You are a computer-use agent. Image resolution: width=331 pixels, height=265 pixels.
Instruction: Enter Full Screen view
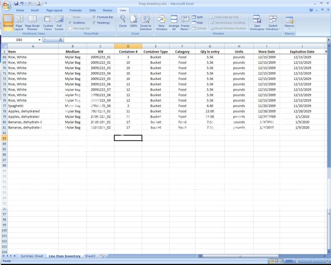59,23
